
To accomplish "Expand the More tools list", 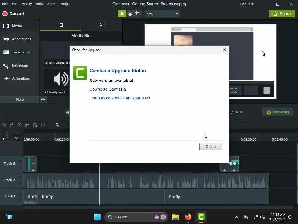I will coord(19,99).
